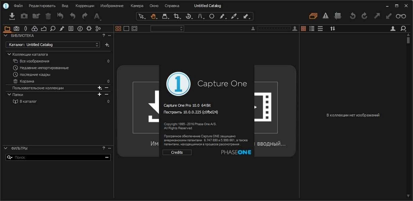Select the Keystone correction tool
The height and width of the screenshot is (201, 413).
[x=165, y=16]
